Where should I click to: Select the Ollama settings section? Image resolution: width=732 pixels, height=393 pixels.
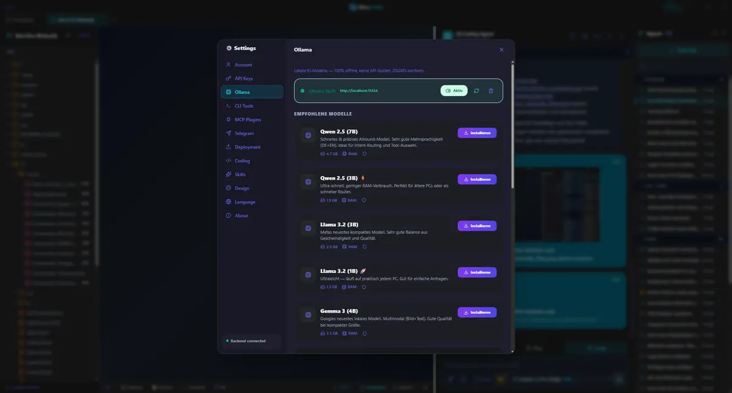point(251,92)
